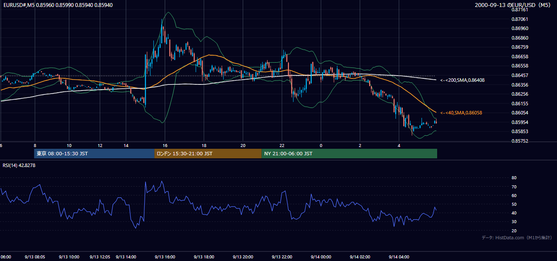Click the 9/13 22:00 time axis label
The height and width of the screenshot is (261, 557).
point(282,257)
